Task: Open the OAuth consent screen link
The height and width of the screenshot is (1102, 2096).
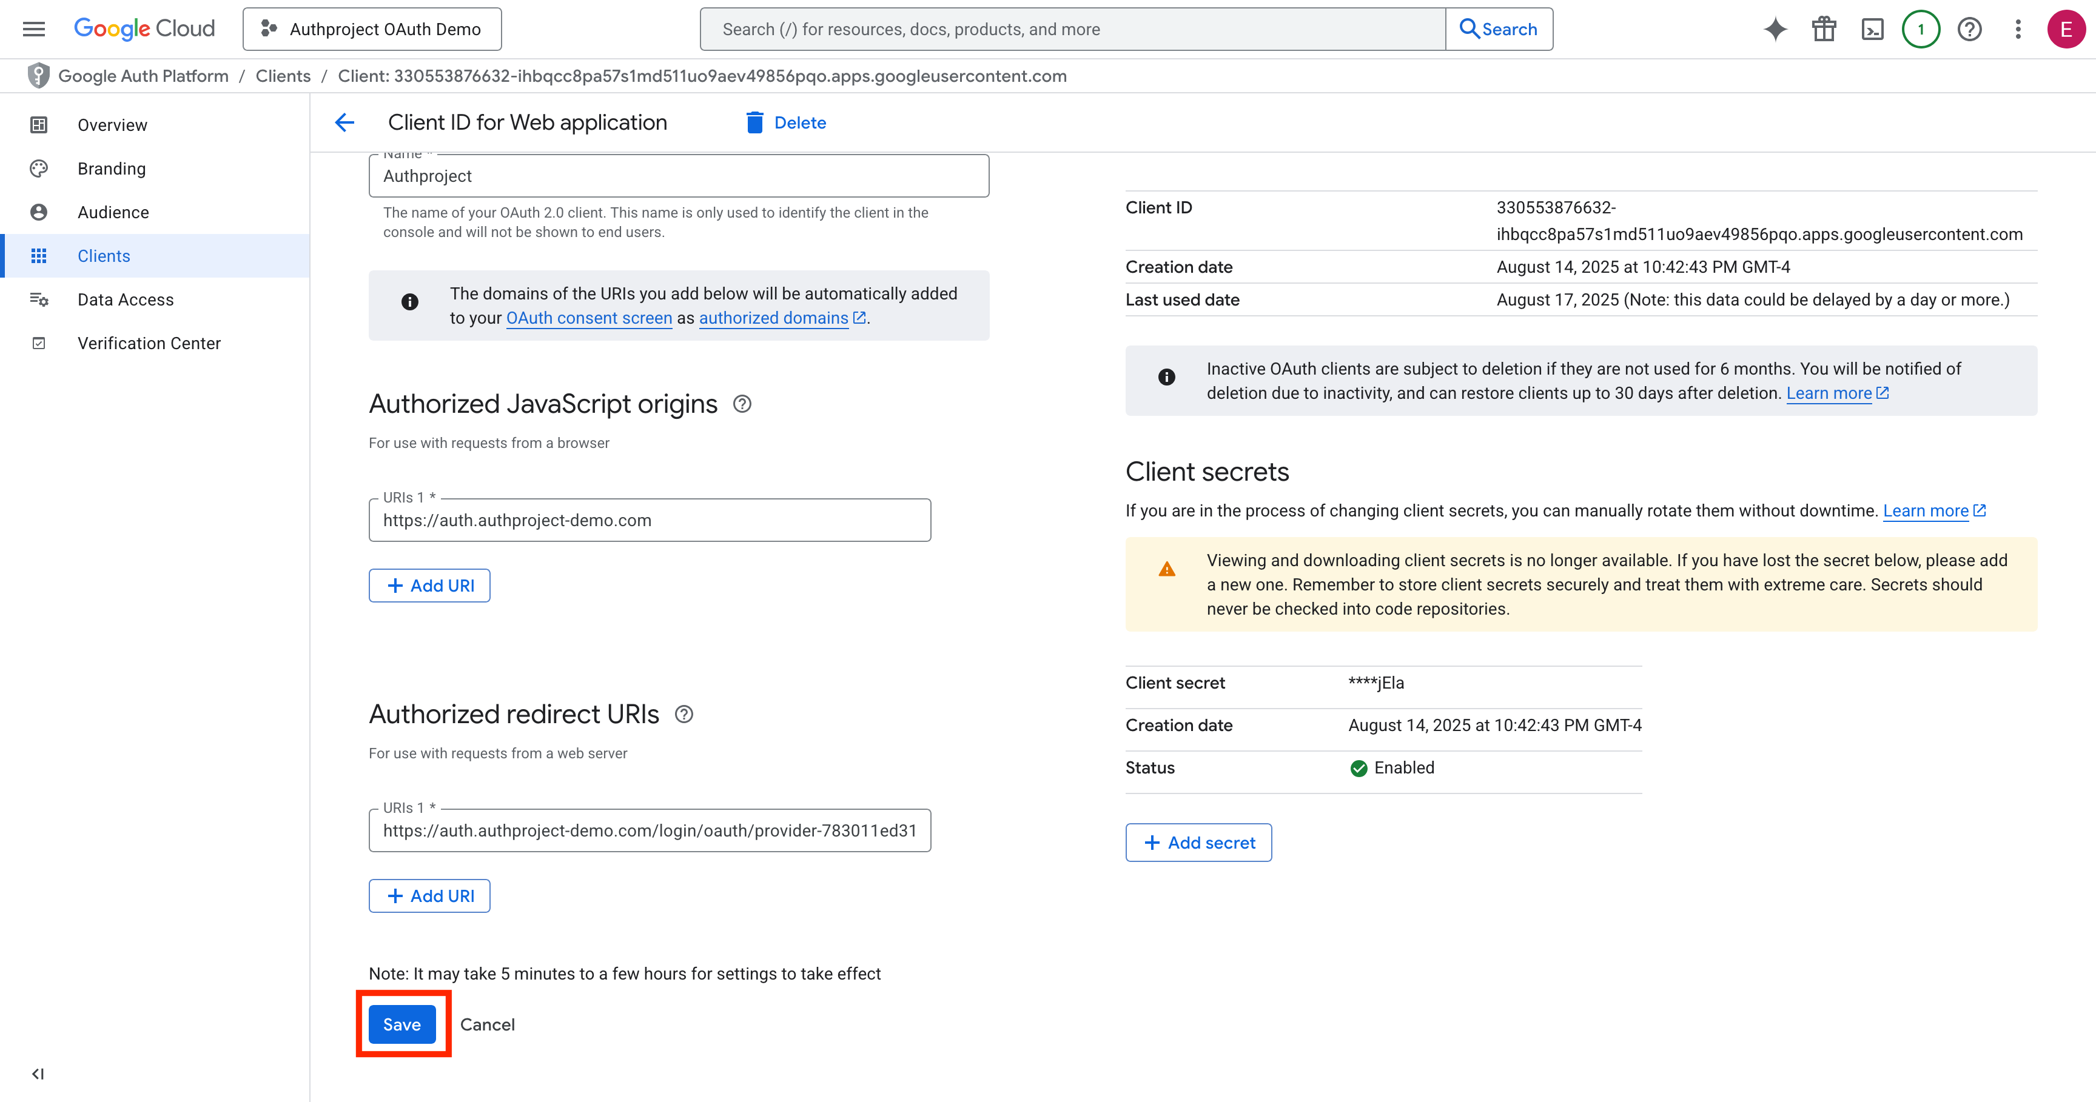Action: click(x=589, y=318)
